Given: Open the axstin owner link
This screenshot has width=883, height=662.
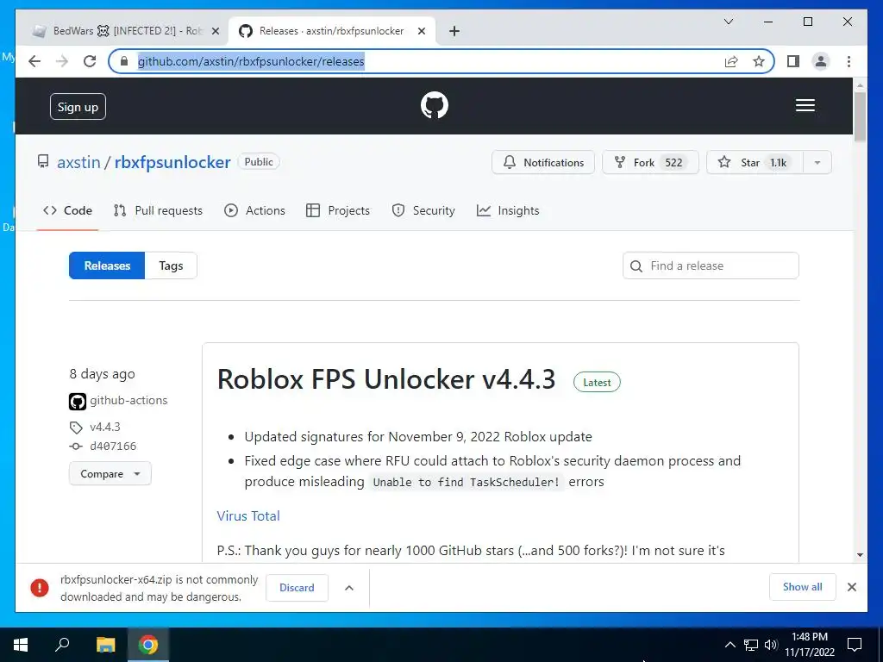Looking at the screenshot, I should (78, 162).
